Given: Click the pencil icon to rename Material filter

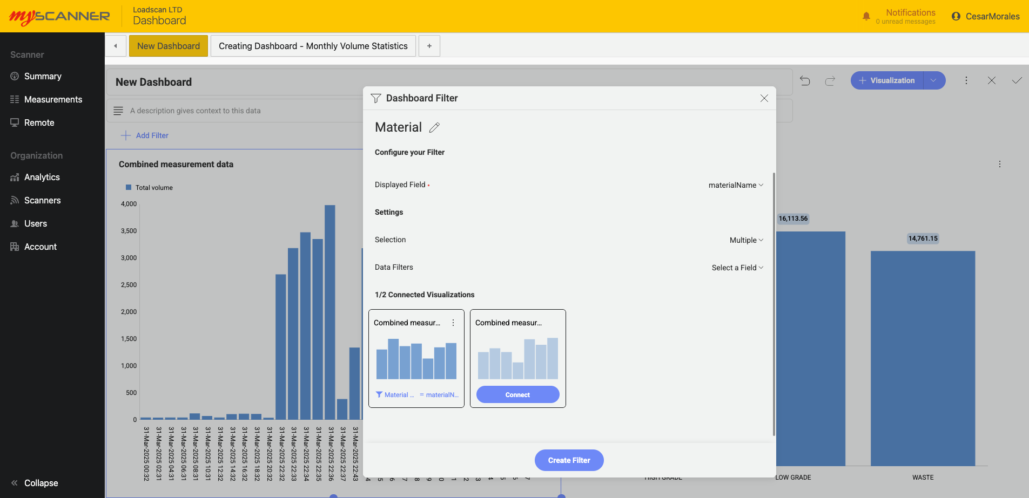Looking at the screenshot, I should point(434,128).
